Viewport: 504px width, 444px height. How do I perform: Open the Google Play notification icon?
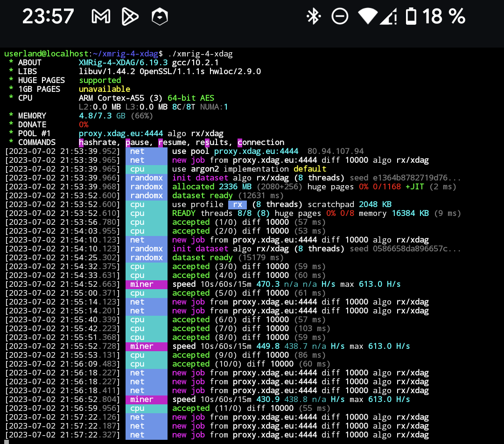130,16
